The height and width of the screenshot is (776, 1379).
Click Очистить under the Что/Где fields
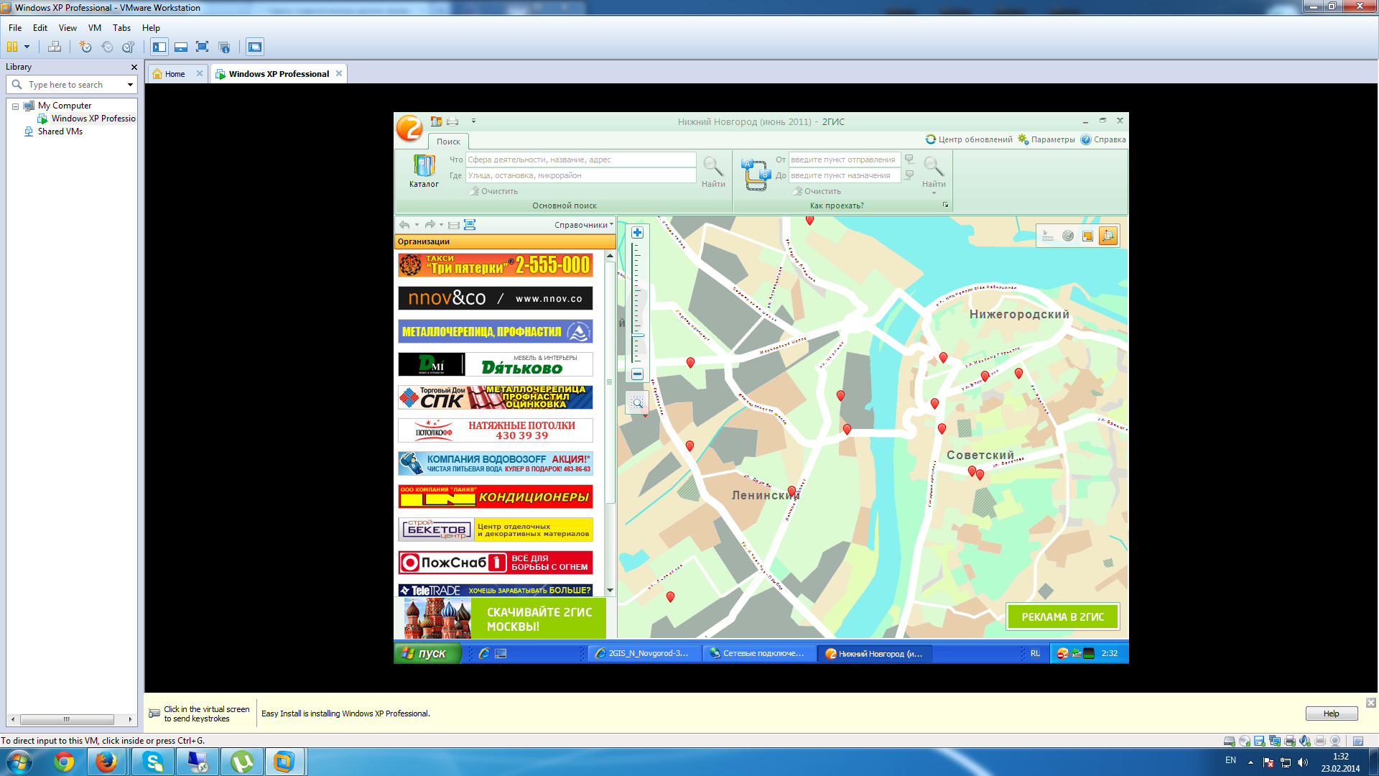(493, 191)
